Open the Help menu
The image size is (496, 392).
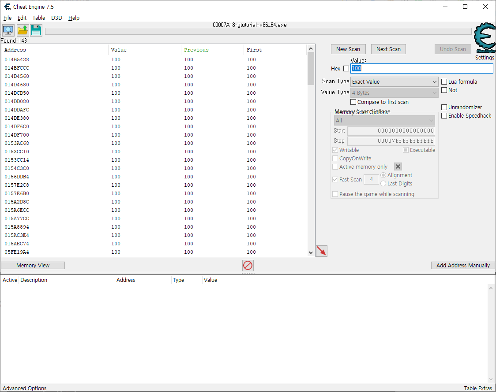coord(74,18)
